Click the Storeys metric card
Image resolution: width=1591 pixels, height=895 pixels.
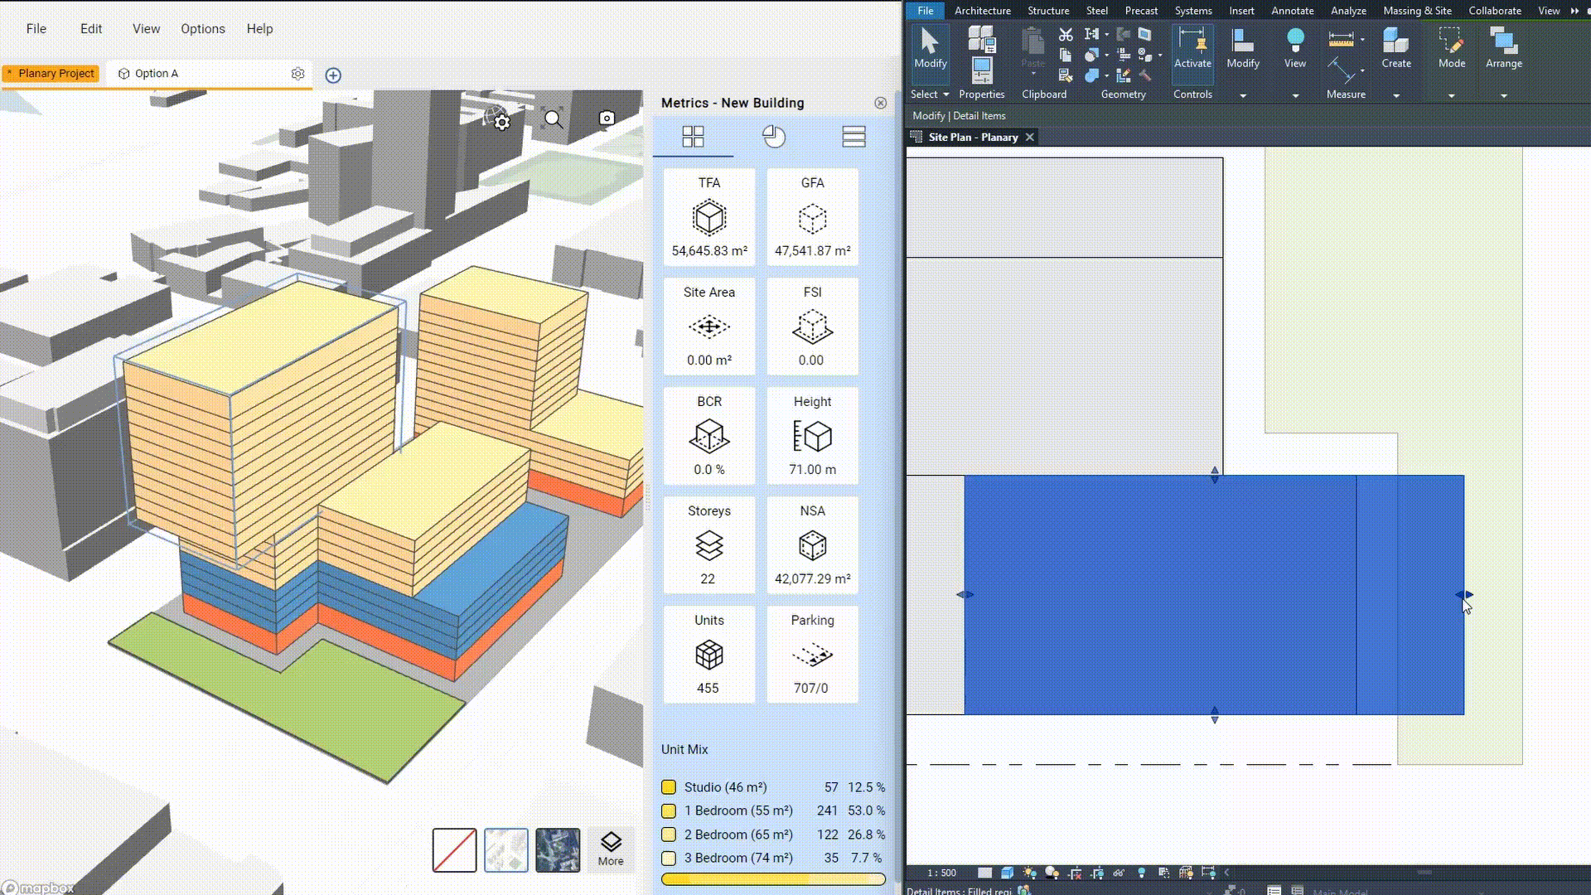[709, 545]
